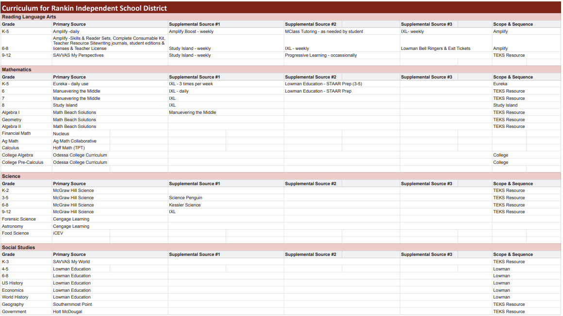Click the 'Mathematics' section header
563x316 pixels.
(x=19, y=69)
